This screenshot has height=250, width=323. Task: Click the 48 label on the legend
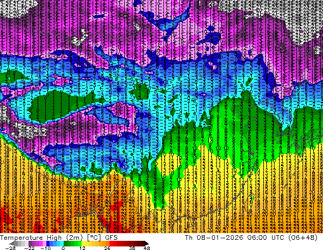(x=147, y=248)
